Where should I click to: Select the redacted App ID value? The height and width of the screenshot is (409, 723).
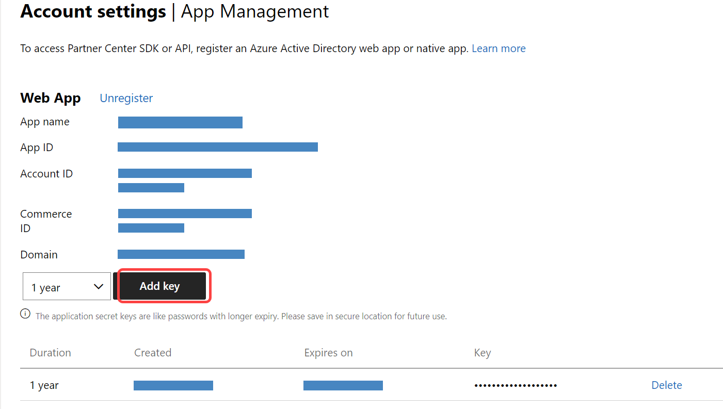pyautogui.click(x=217, y=147)
